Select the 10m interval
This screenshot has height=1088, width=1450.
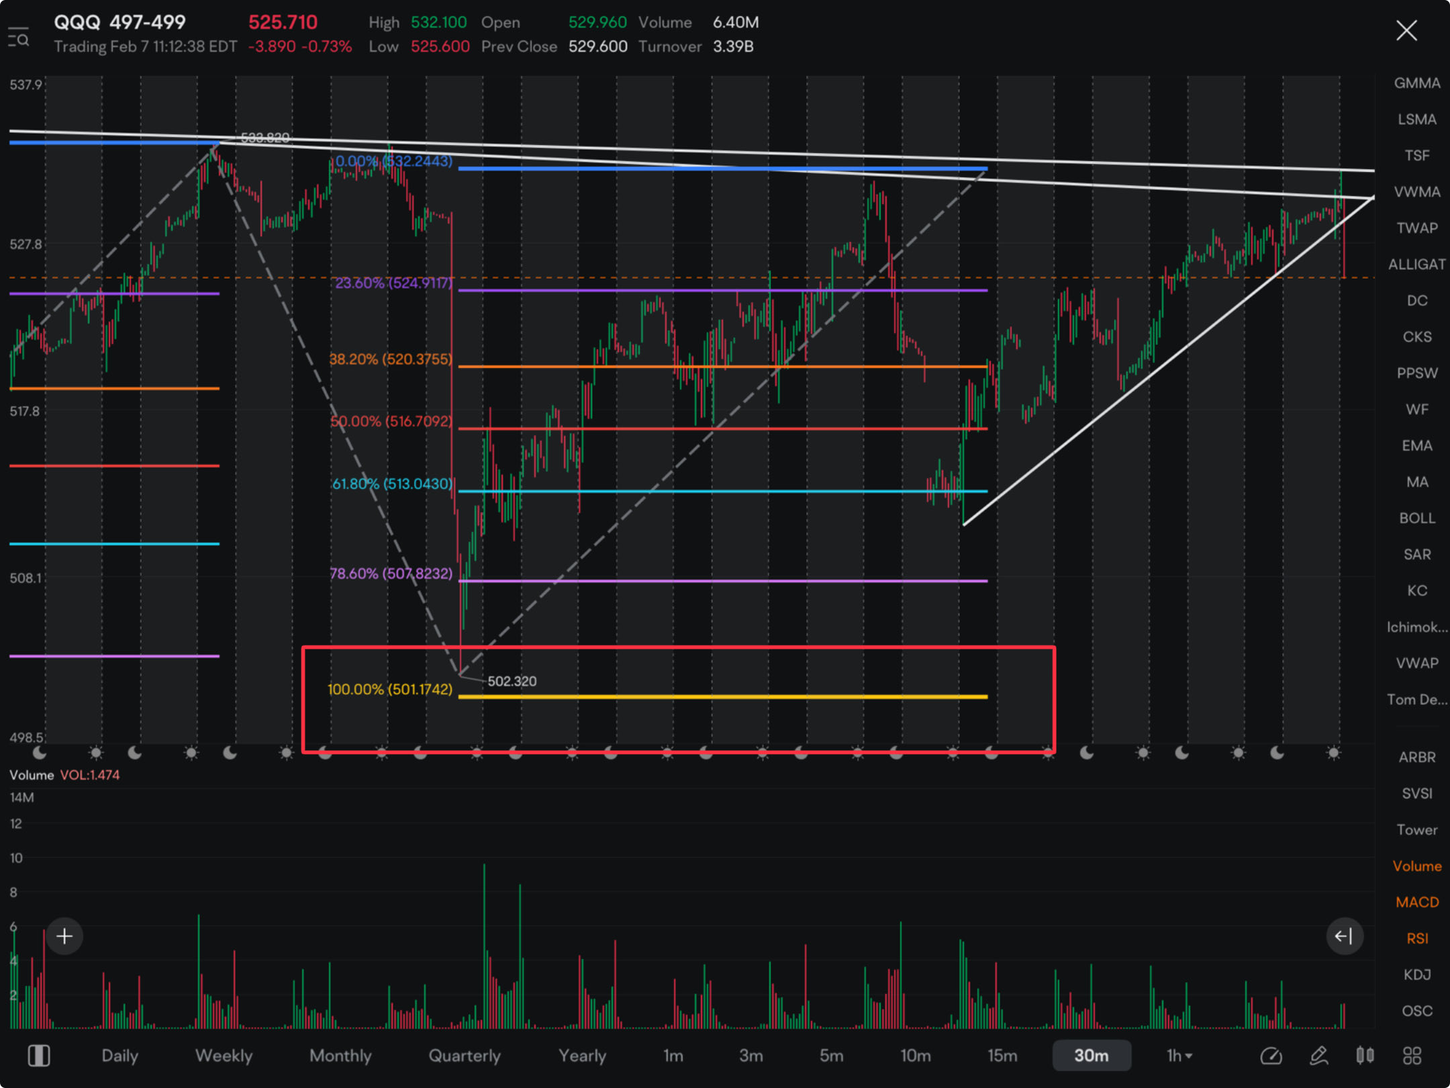[916, 1056]
